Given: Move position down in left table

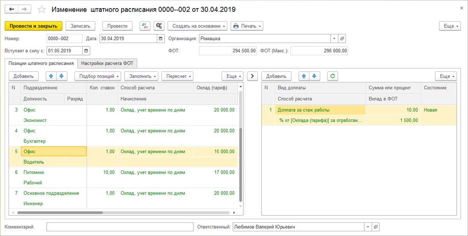Looking at the screenshot, I should tap(61, 76).
